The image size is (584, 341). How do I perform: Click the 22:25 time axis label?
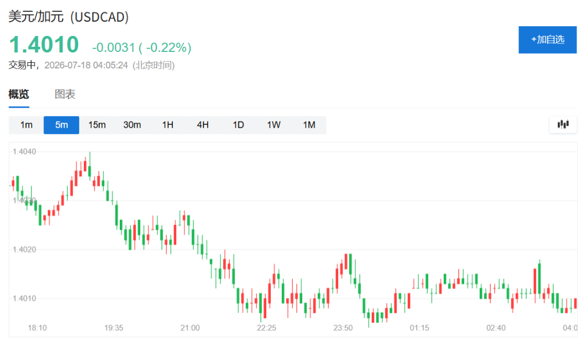coord(266,328)
